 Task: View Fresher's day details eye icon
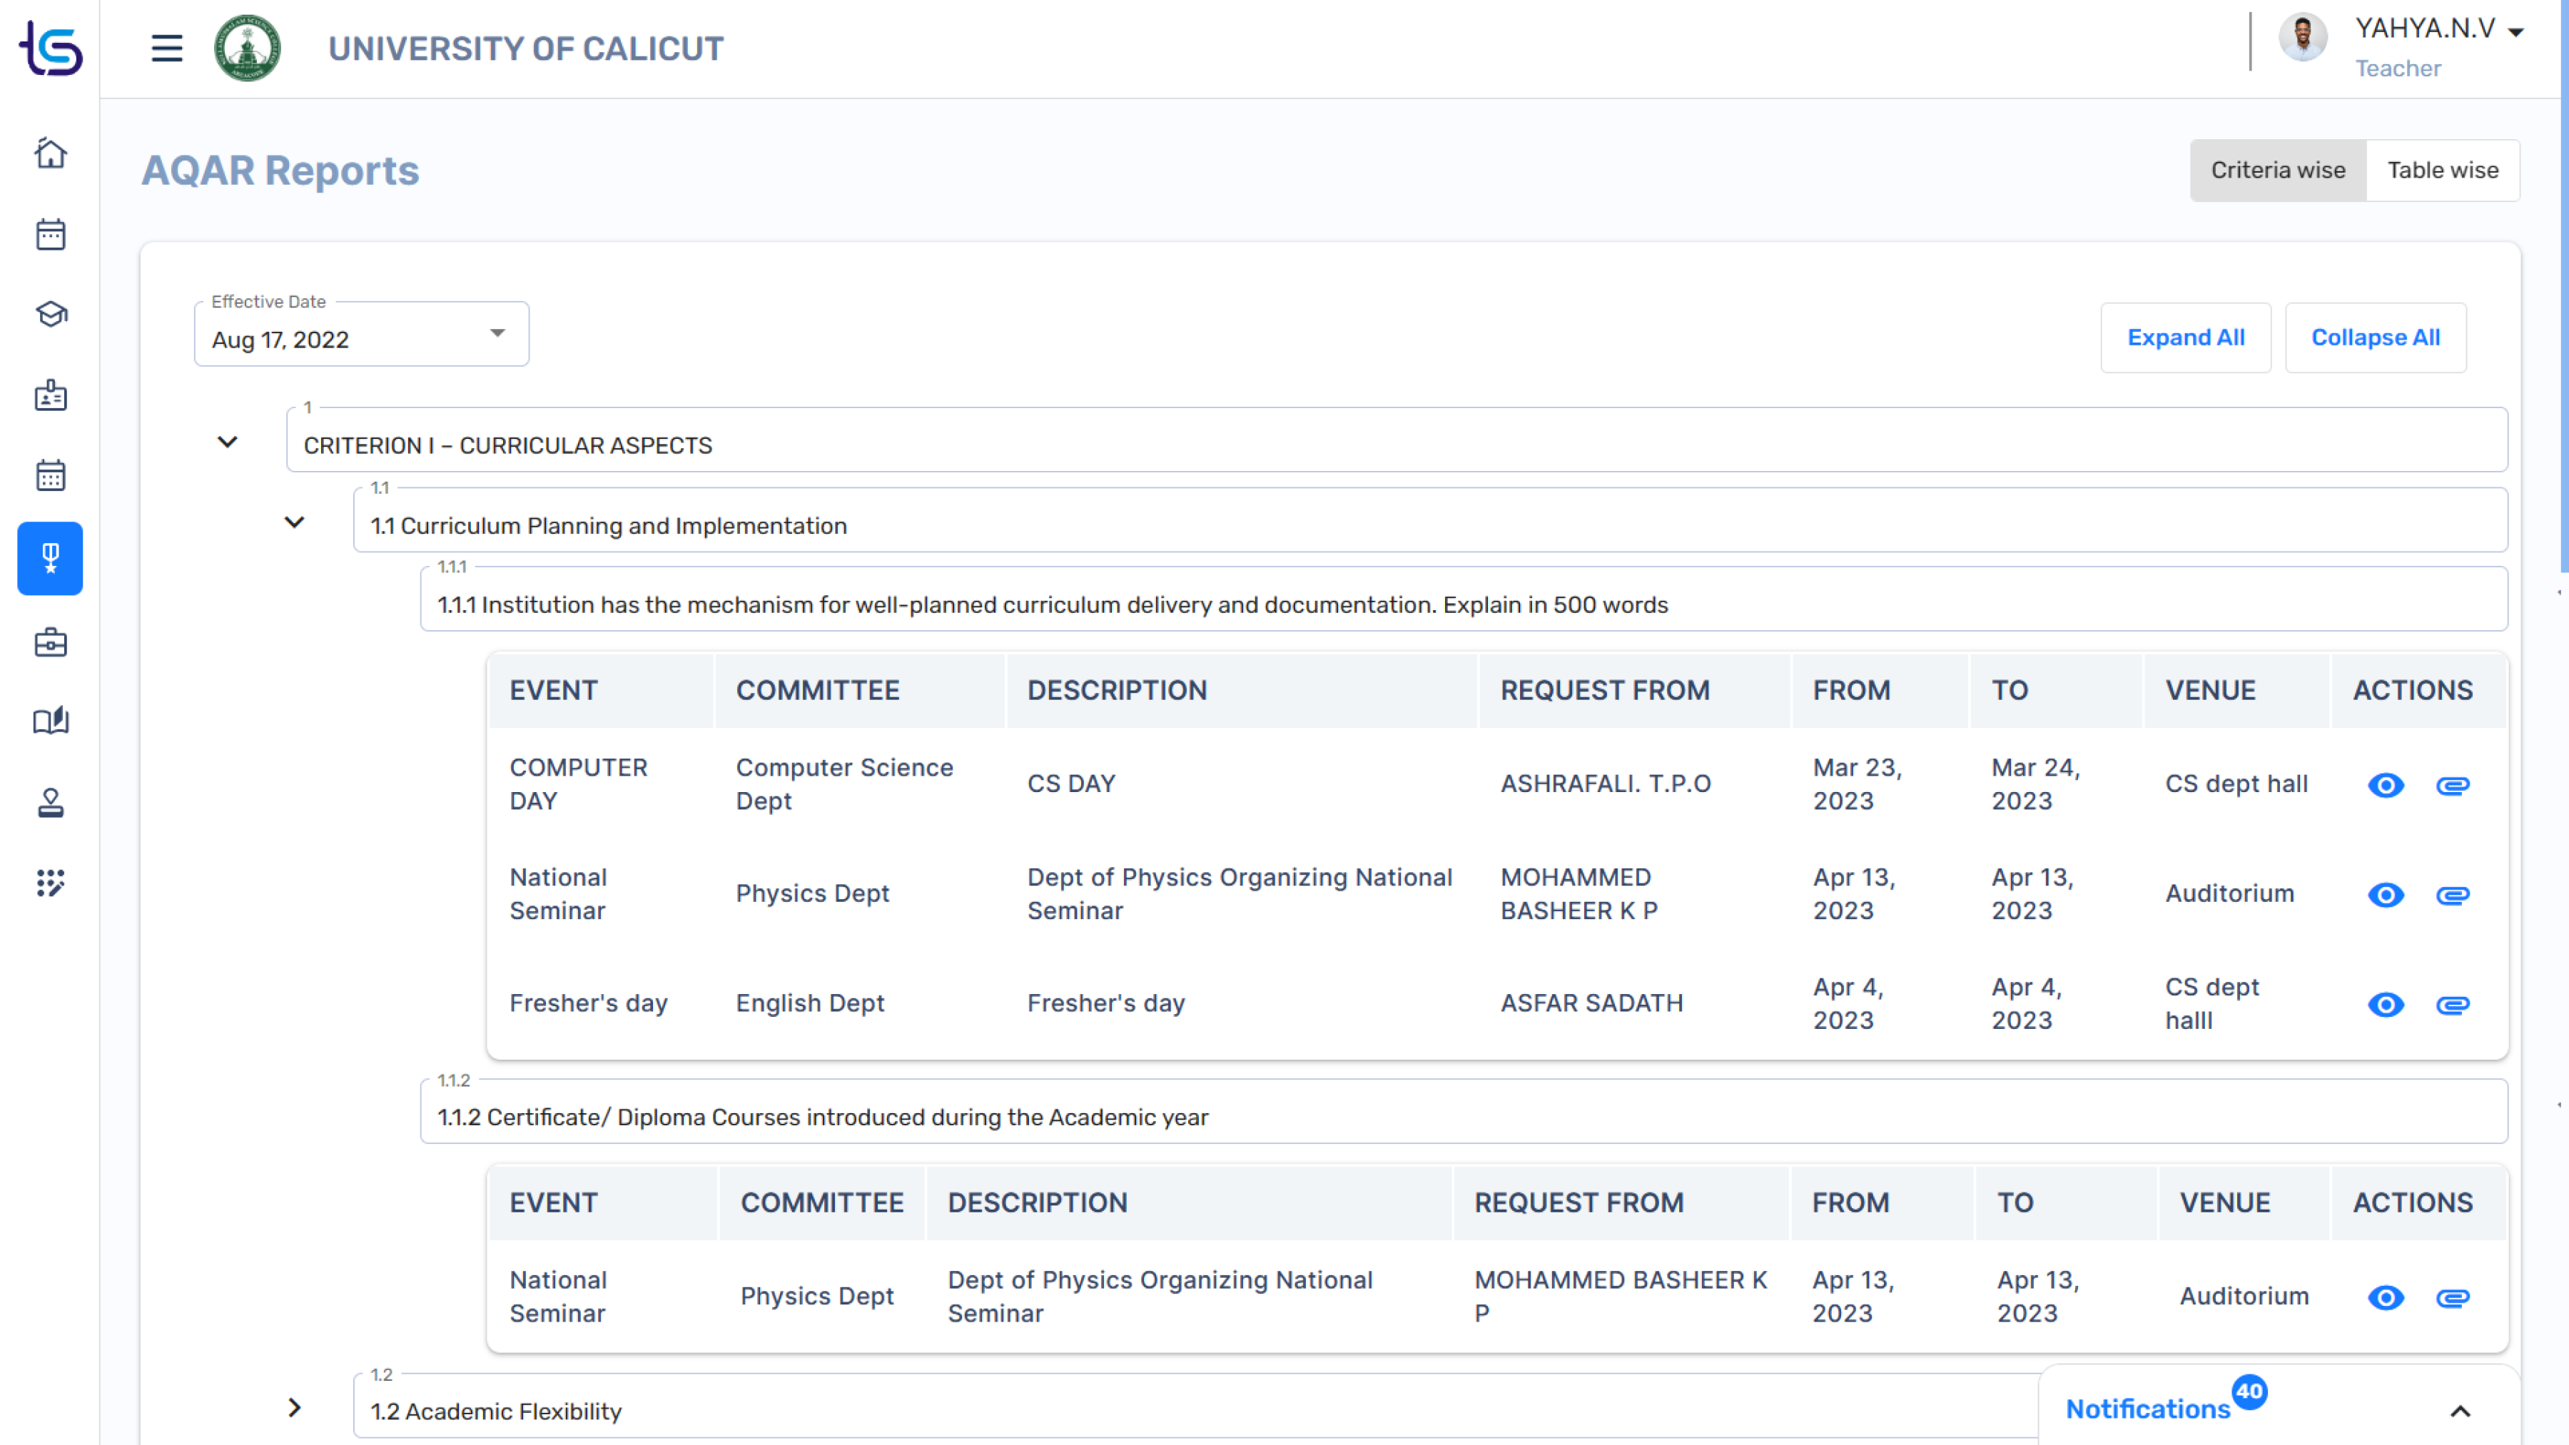click(2386, 1005)
